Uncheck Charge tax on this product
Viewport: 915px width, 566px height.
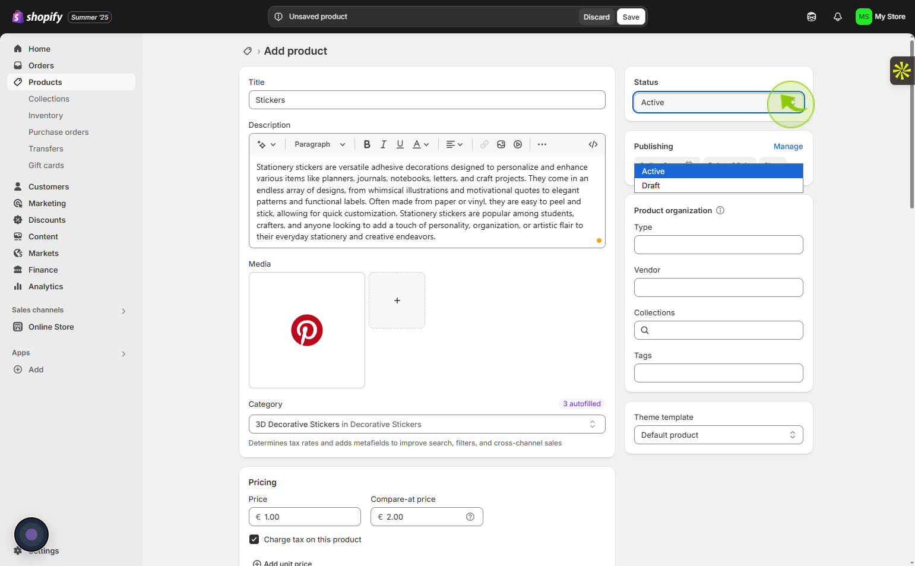[x=254, y=539]
